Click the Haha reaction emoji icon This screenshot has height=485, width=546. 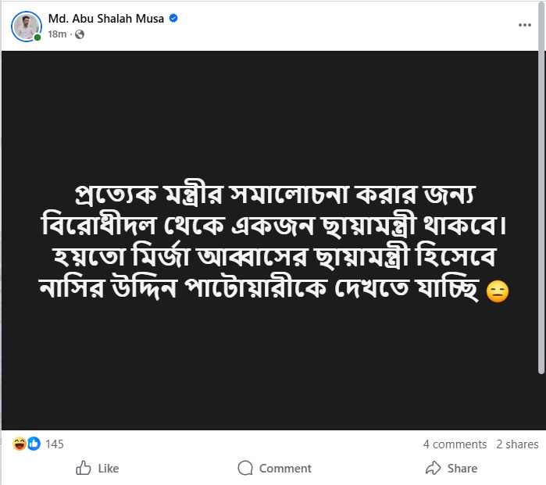19,444
